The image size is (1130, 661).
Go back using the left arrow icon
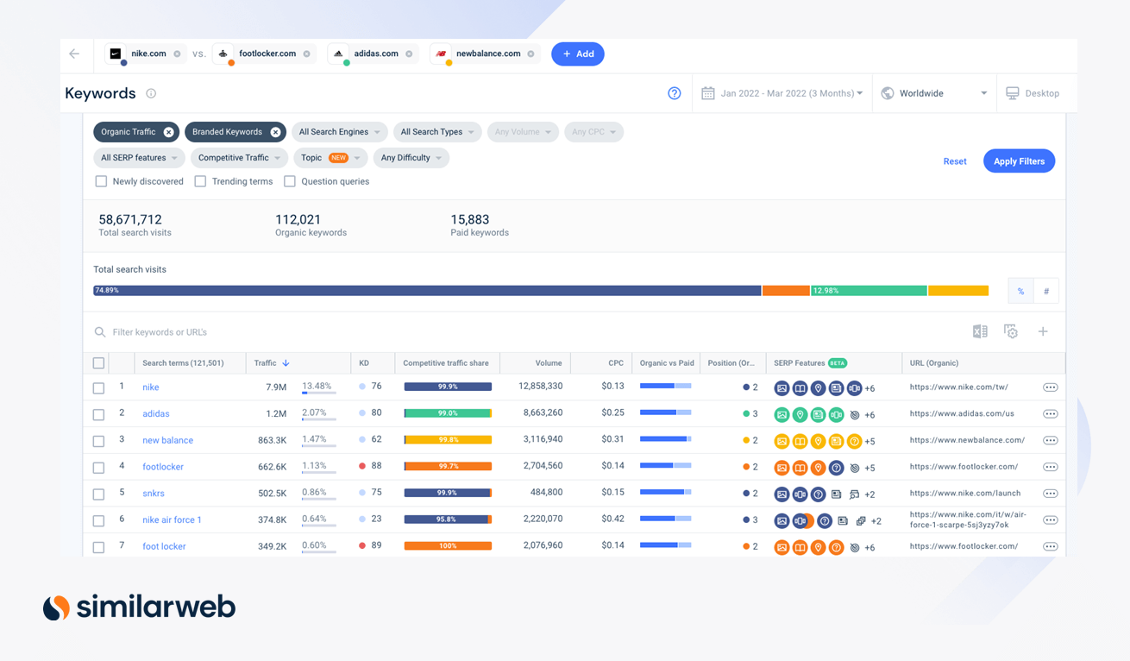[74, 54]
